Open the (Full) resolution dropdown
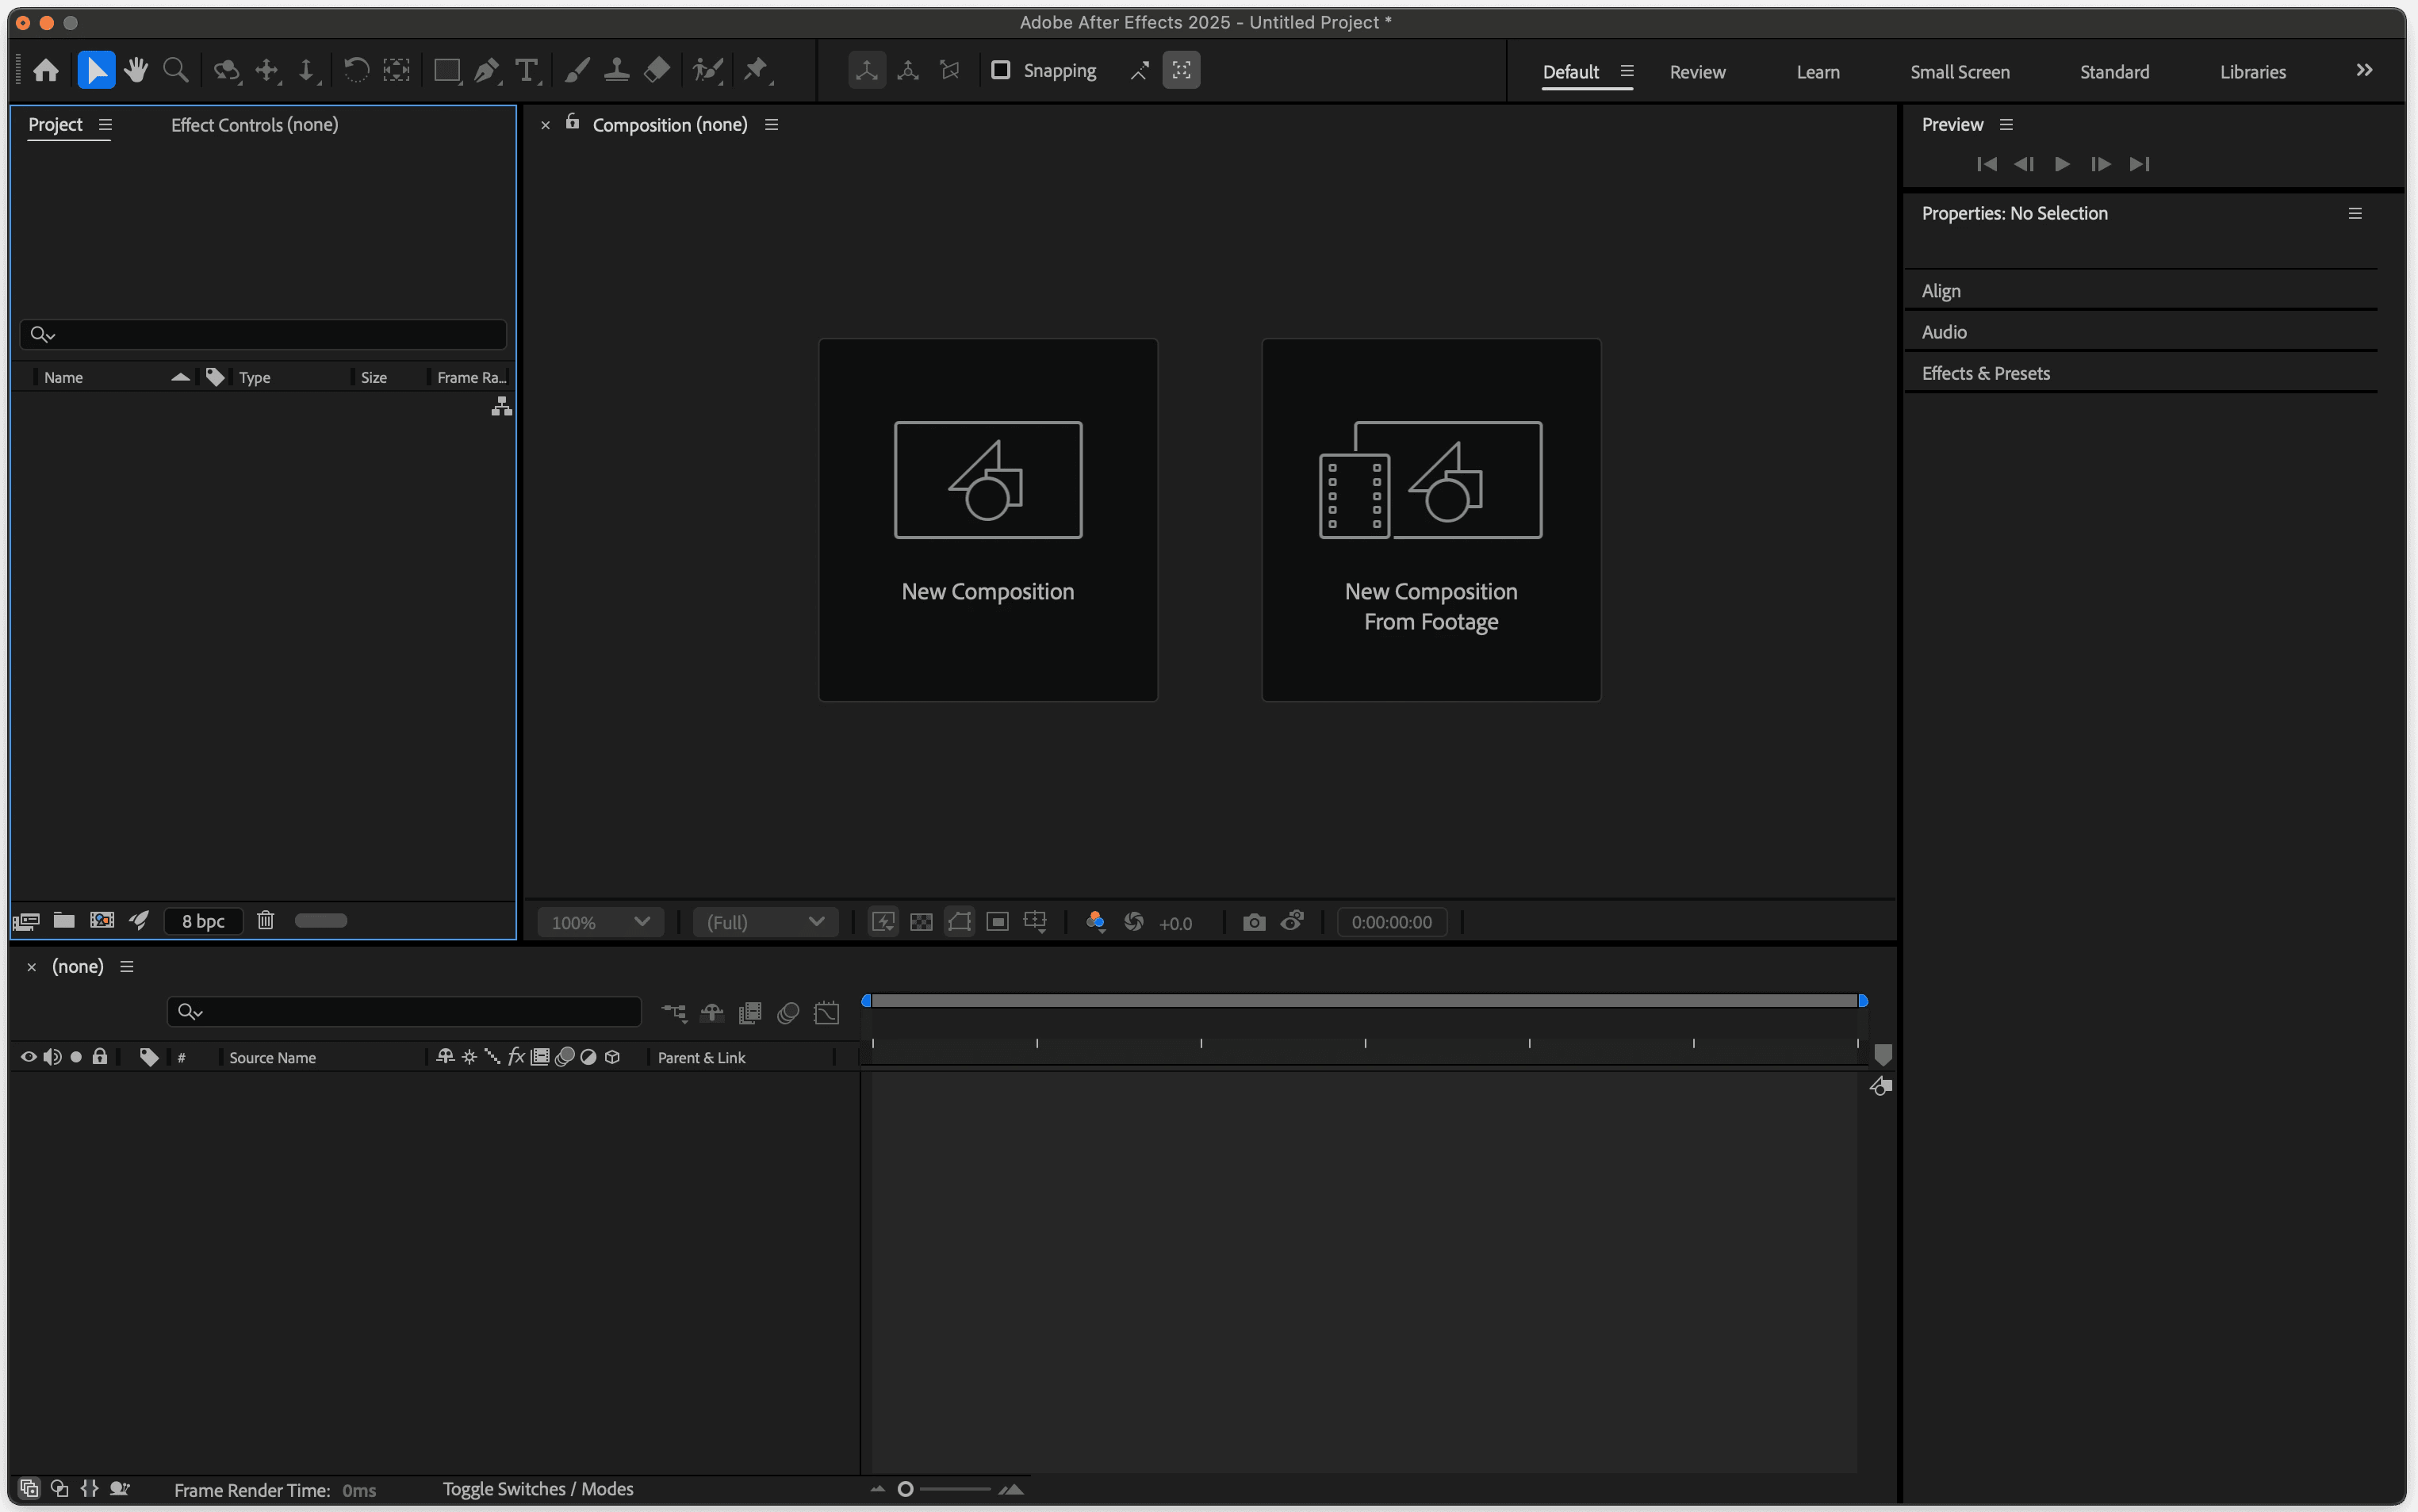 tap(765, 922)
